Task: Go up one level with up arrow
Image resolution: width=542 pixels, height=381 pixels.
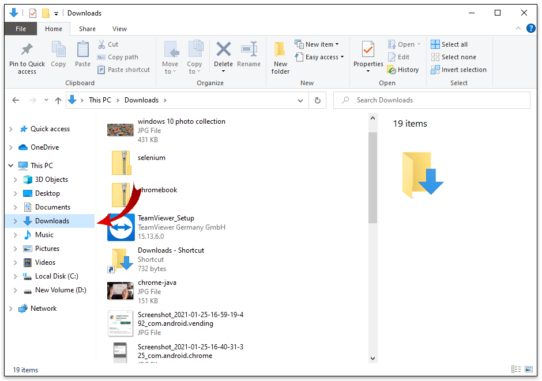Action: click(x=58, y=100)
